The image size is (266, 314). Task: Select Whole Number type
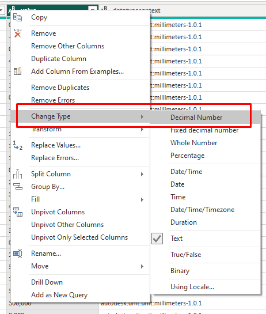click(194, 143)
